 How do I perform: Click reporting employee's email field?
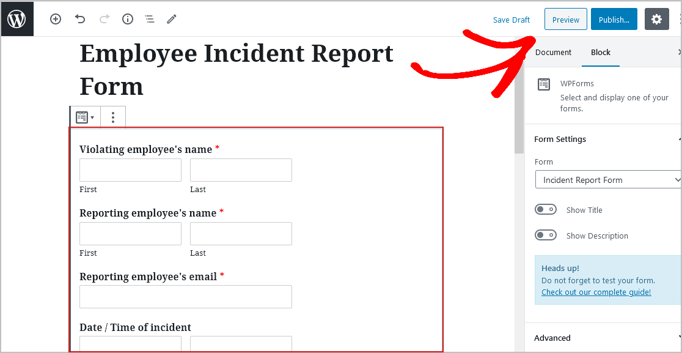click(186, 297)
